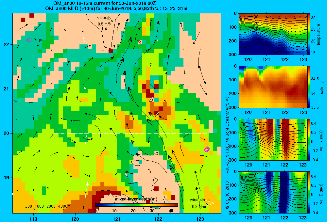327x222 pixels.
Task: Click the '0.5 m/s' legend text
Action: pos(104,24)
